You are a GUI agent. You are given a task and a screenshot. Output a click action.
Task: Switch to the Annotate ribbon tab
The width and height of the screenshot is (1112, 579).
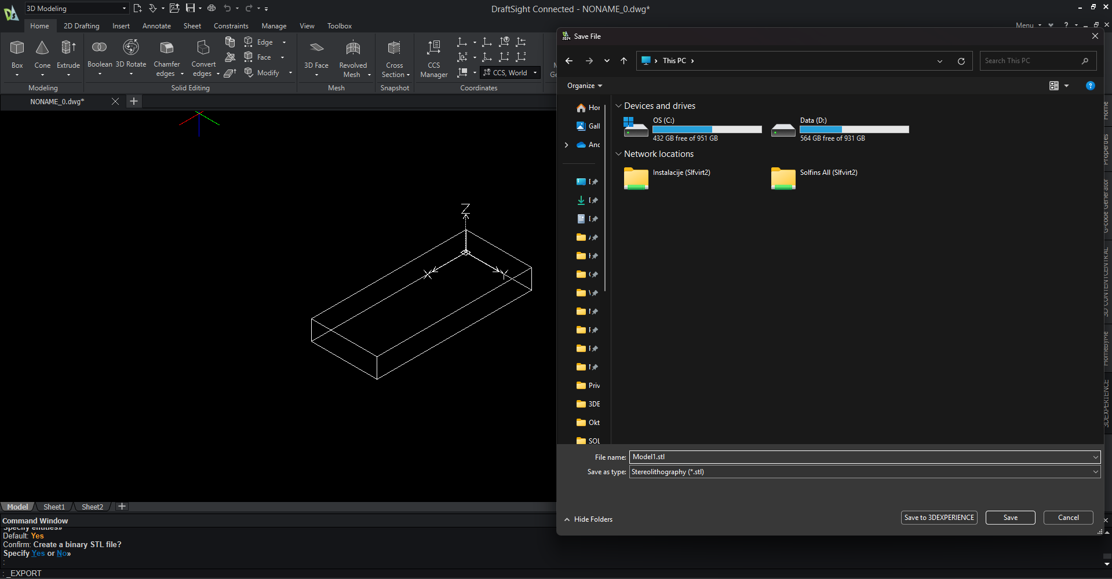[156, 25]
